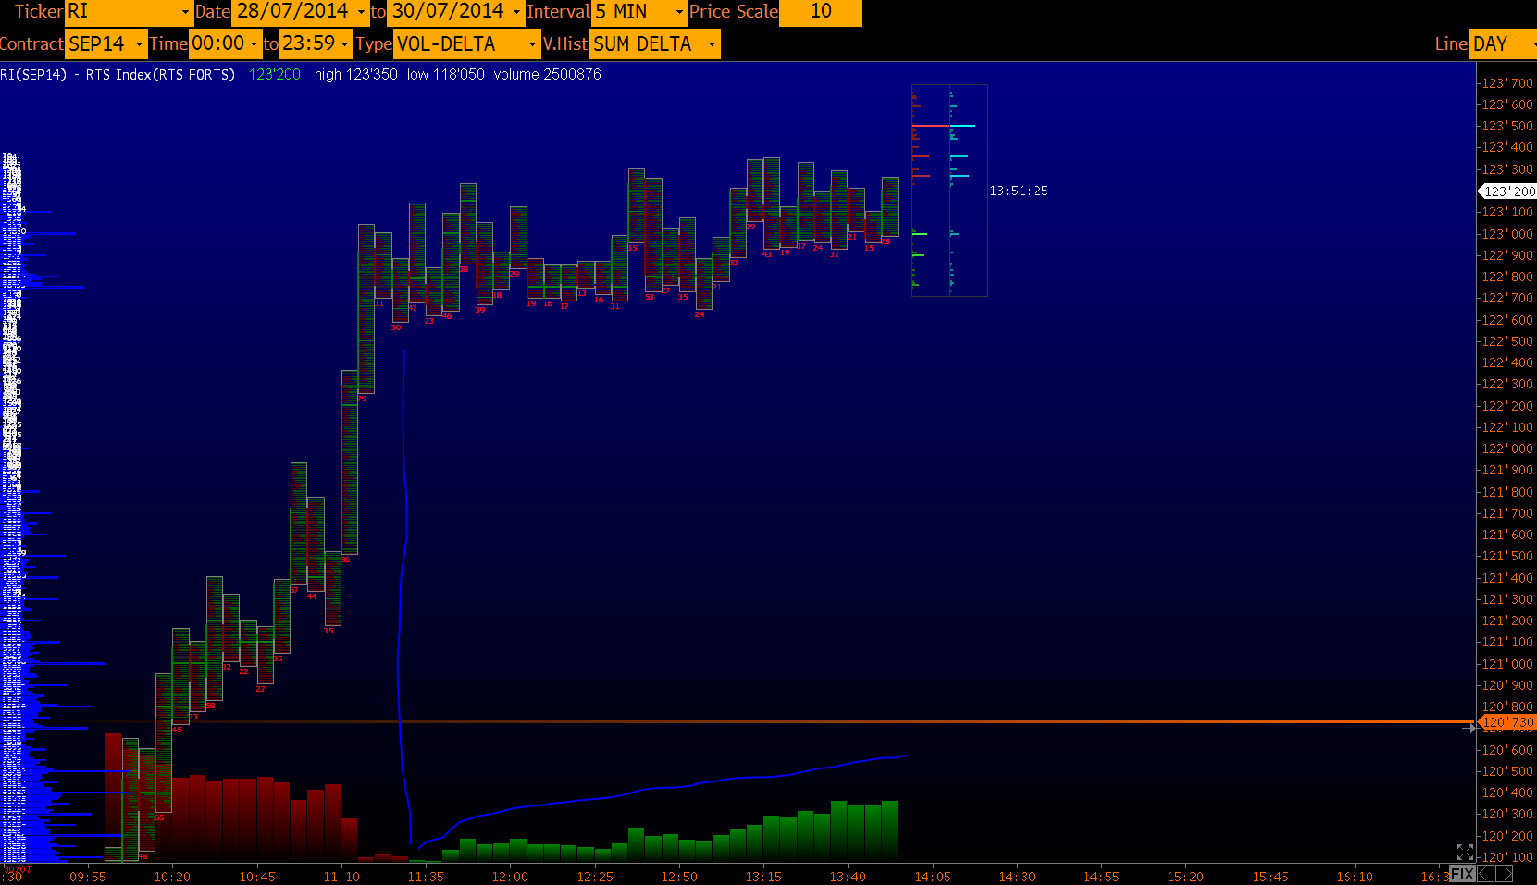This screenshot has width=1537, height=885.
Task: Click the 14:05 time axis label
Action: coord(933,877)
